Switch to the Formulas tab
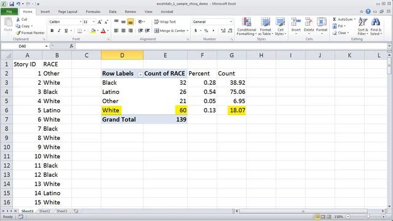 coord(93,12)
